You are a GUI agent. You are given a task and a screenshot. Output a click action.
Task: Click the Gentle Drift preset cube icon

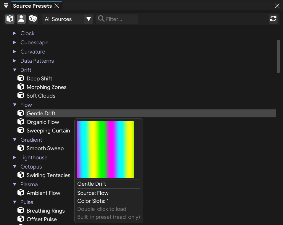pos(21,113)
